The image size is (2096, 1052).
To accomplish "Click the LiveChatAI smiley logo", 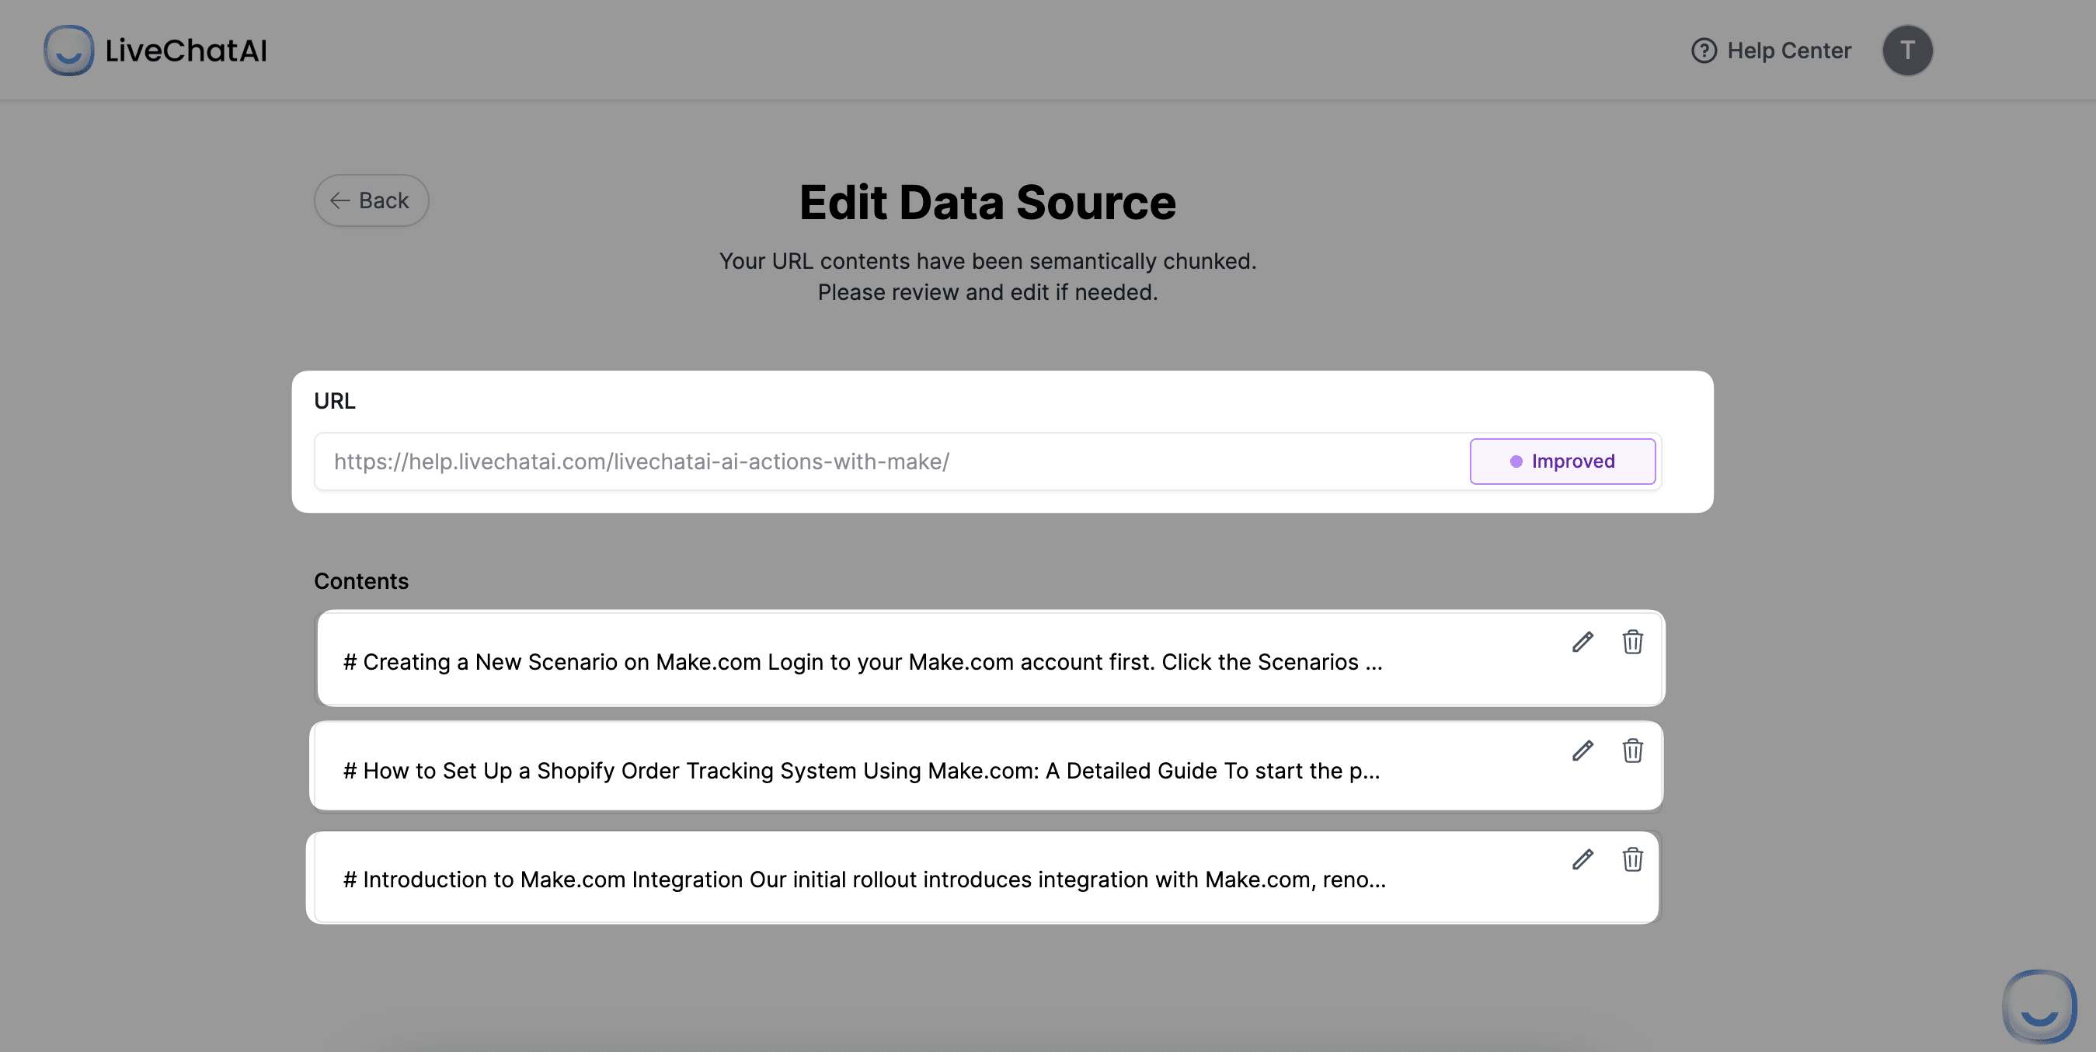I will pyautogui.click(x=70, y=50).
